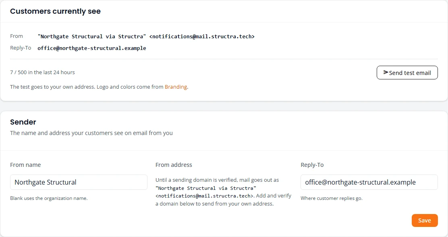The height and width of the screenshot is (237, 448).
Task: Click the From sender line with notifications@mail.structra.tech
Action: 146,36
